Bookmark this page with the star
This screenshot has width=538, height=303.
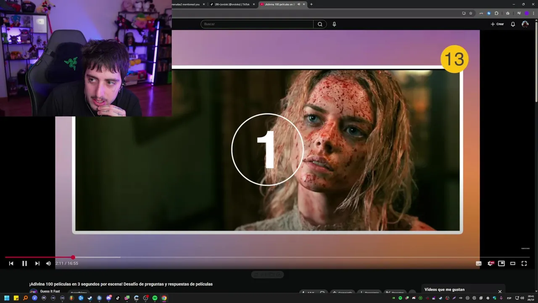coord(471,13)
